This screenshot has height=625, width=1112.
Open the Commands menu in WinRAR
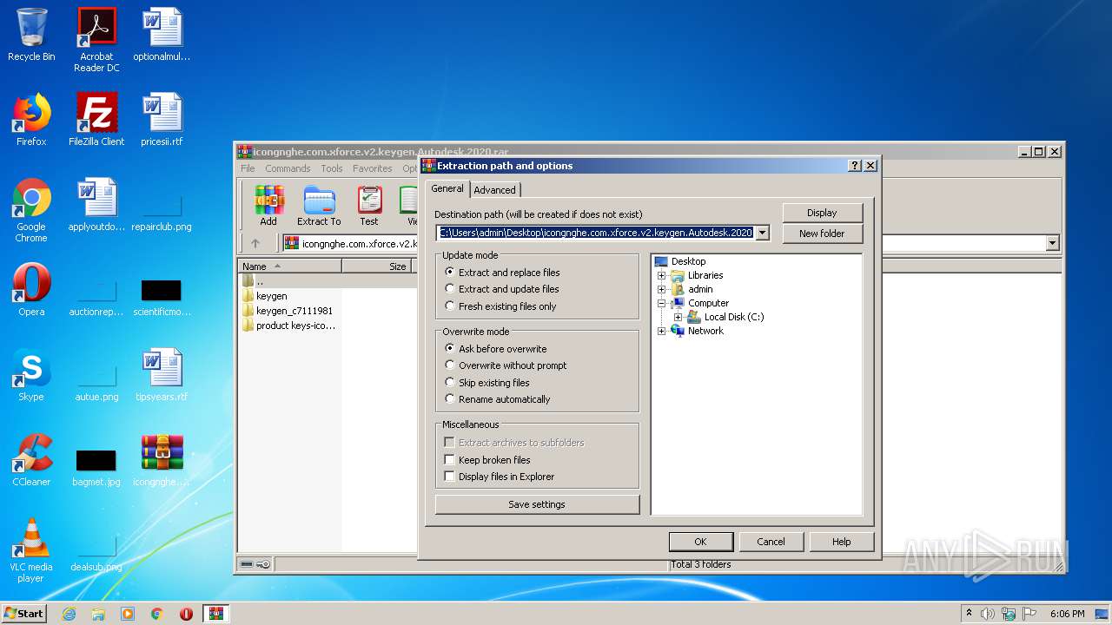pyautogui.click(x=288, y=168)
